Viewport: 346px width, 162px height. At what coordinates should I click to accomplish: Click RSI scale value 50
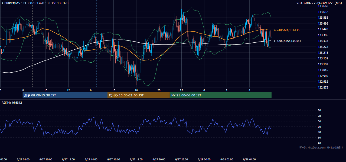coord(319,127)
